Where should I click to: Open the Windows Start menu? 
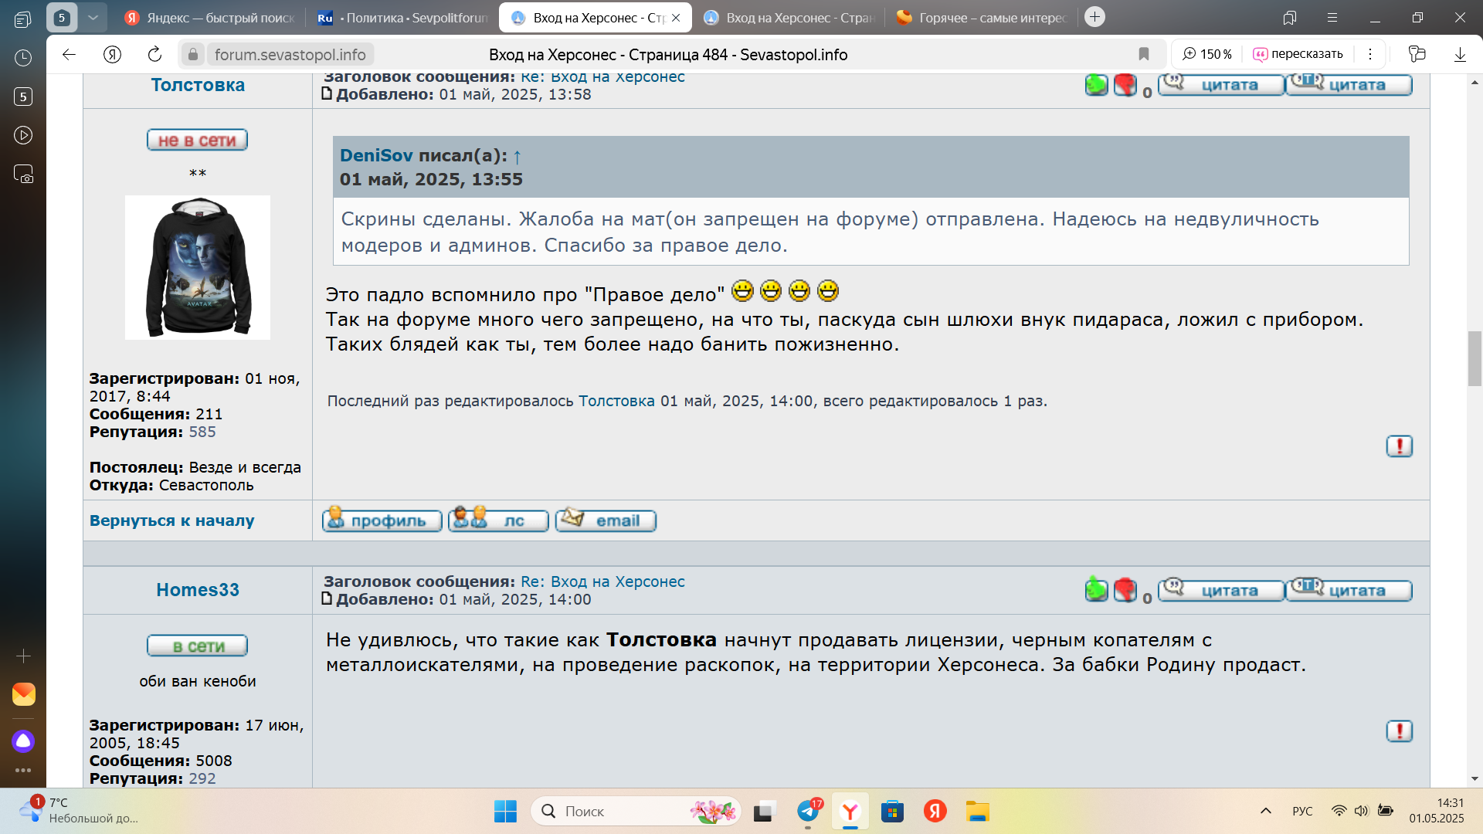tap(505, 812)
